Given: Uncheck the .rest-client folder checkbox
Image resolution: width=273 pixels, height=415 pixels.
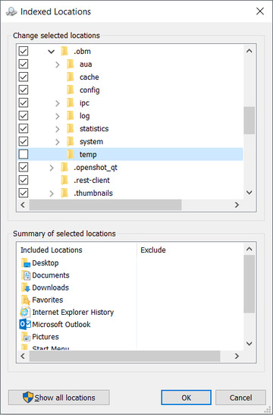Looking at the screenshot, I should click(x=24, y=181).
